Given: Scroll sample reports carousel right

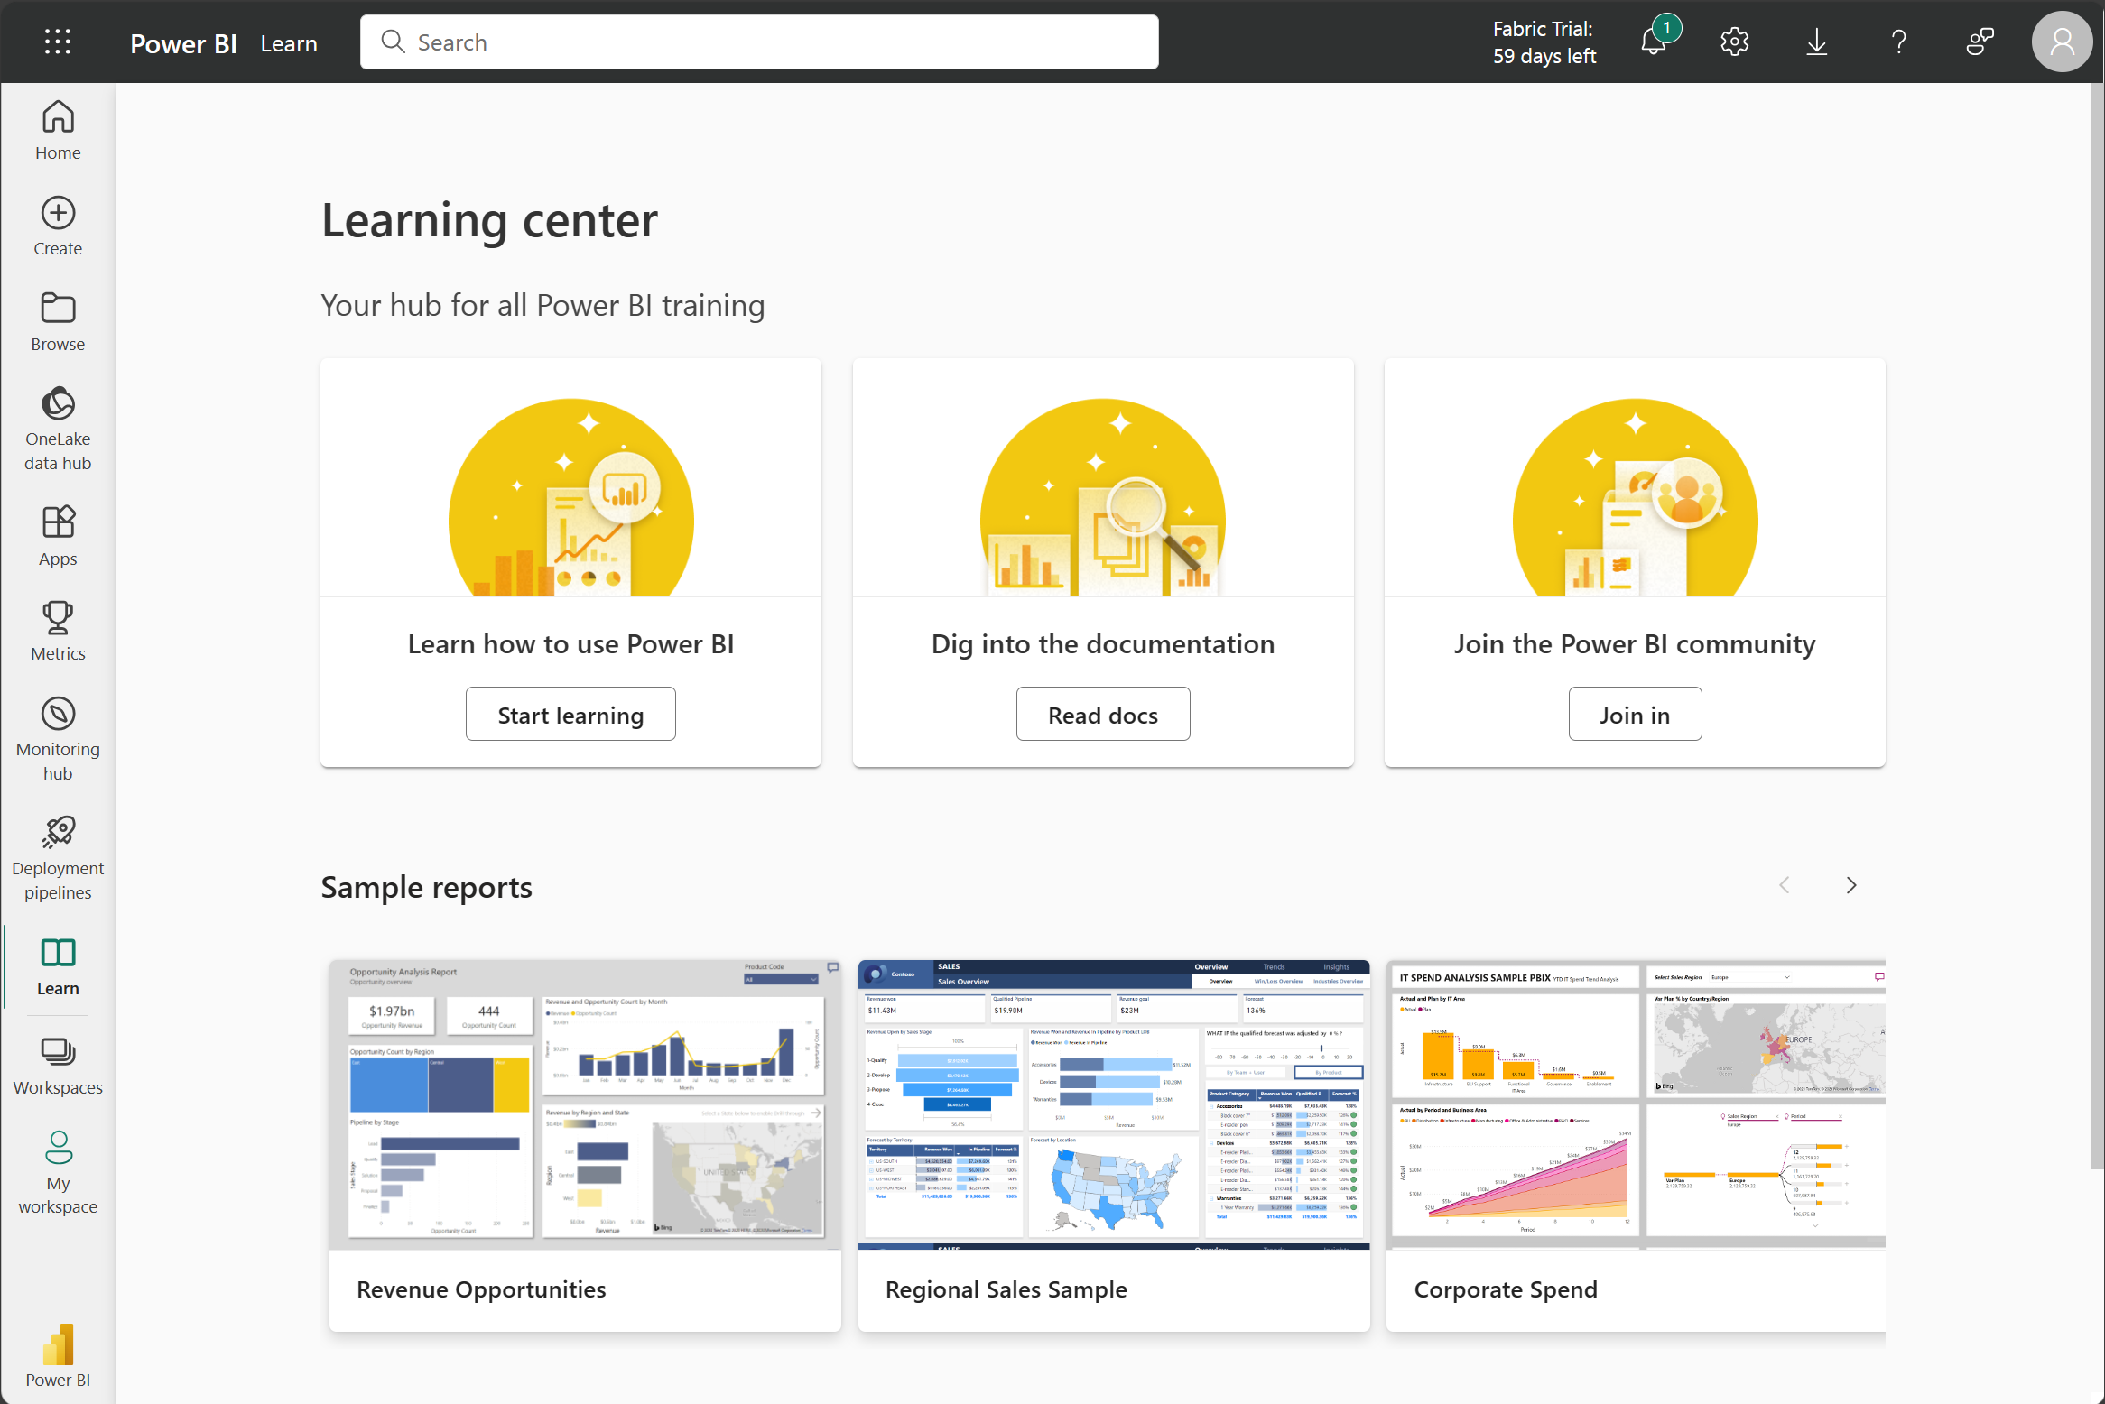Looking at the screenshot, I should coord(1852,885).
